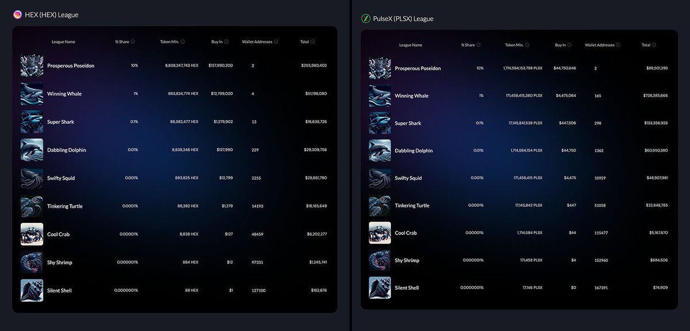Click the Tinkering Turtle image in the HEX League

[x=32, y=206]
